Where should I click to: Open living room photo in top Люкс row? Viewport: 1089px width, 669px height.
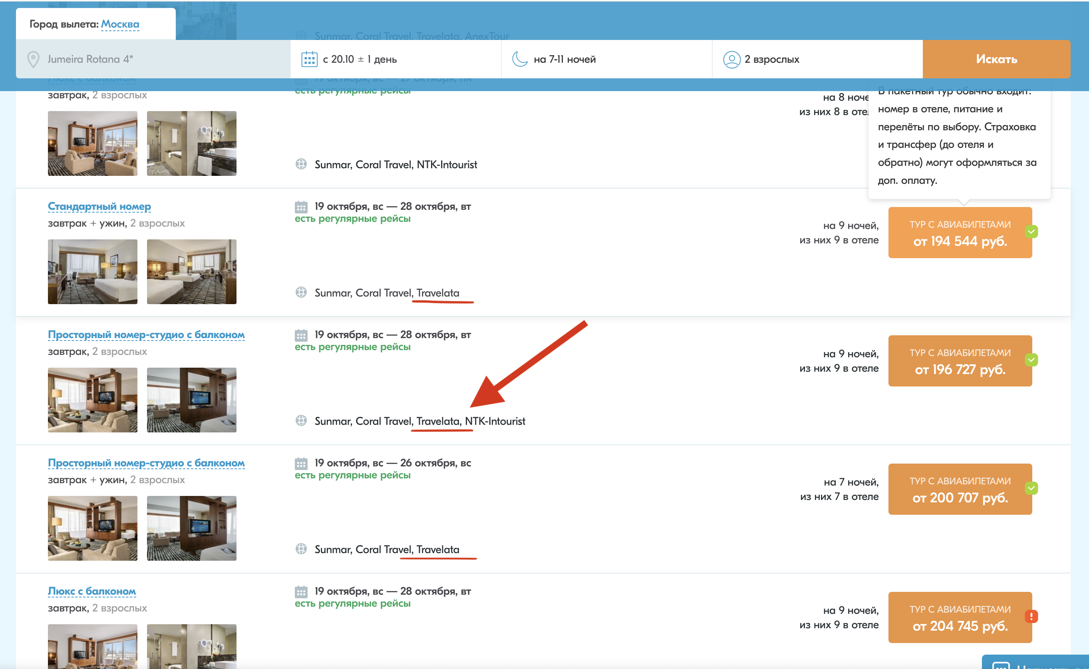click(x=92, y=143)
